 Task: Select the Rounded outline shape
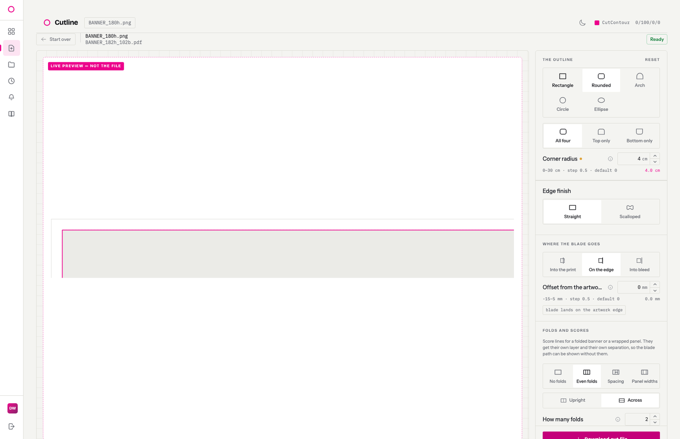pyautogui.click(x=601, y=80)
